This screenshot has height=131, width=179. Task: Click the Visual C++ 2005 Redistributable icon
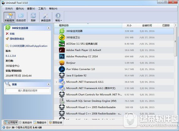pos(62,107)
